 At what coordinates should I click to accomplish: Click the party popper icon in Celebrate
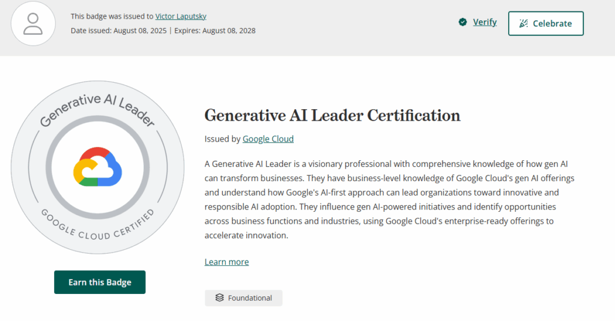click(x=524, y=23)
